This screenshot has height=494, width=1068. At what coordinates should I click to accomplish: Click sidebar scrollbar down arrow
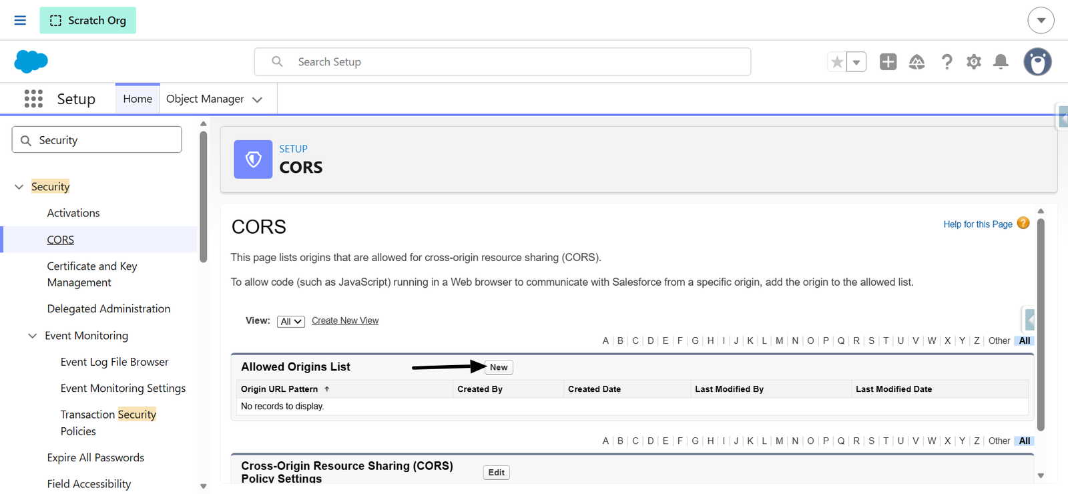[x=204, y=487]
